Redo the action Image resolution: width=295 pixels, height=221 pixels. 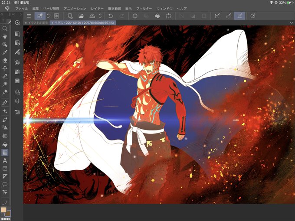tap(122, 16)
